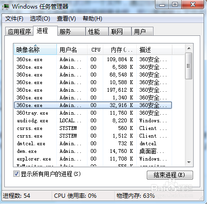Screen dimensions: 207x204
Task: Switch to the 应用程序 tab
Action: (19, 32)
